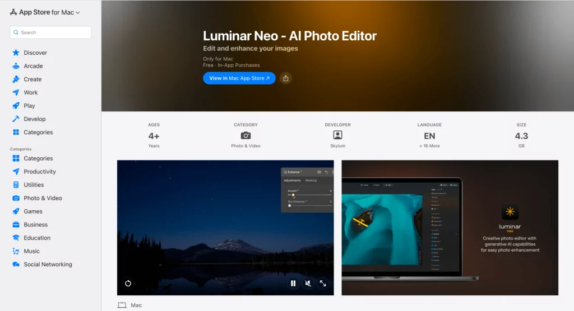
Task: Click the Productivity paper plane icon
Action: coord(16,171)
